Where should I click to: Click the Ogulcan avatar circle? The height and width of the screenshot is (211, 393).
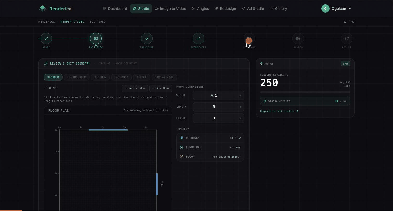coord(325,9)
